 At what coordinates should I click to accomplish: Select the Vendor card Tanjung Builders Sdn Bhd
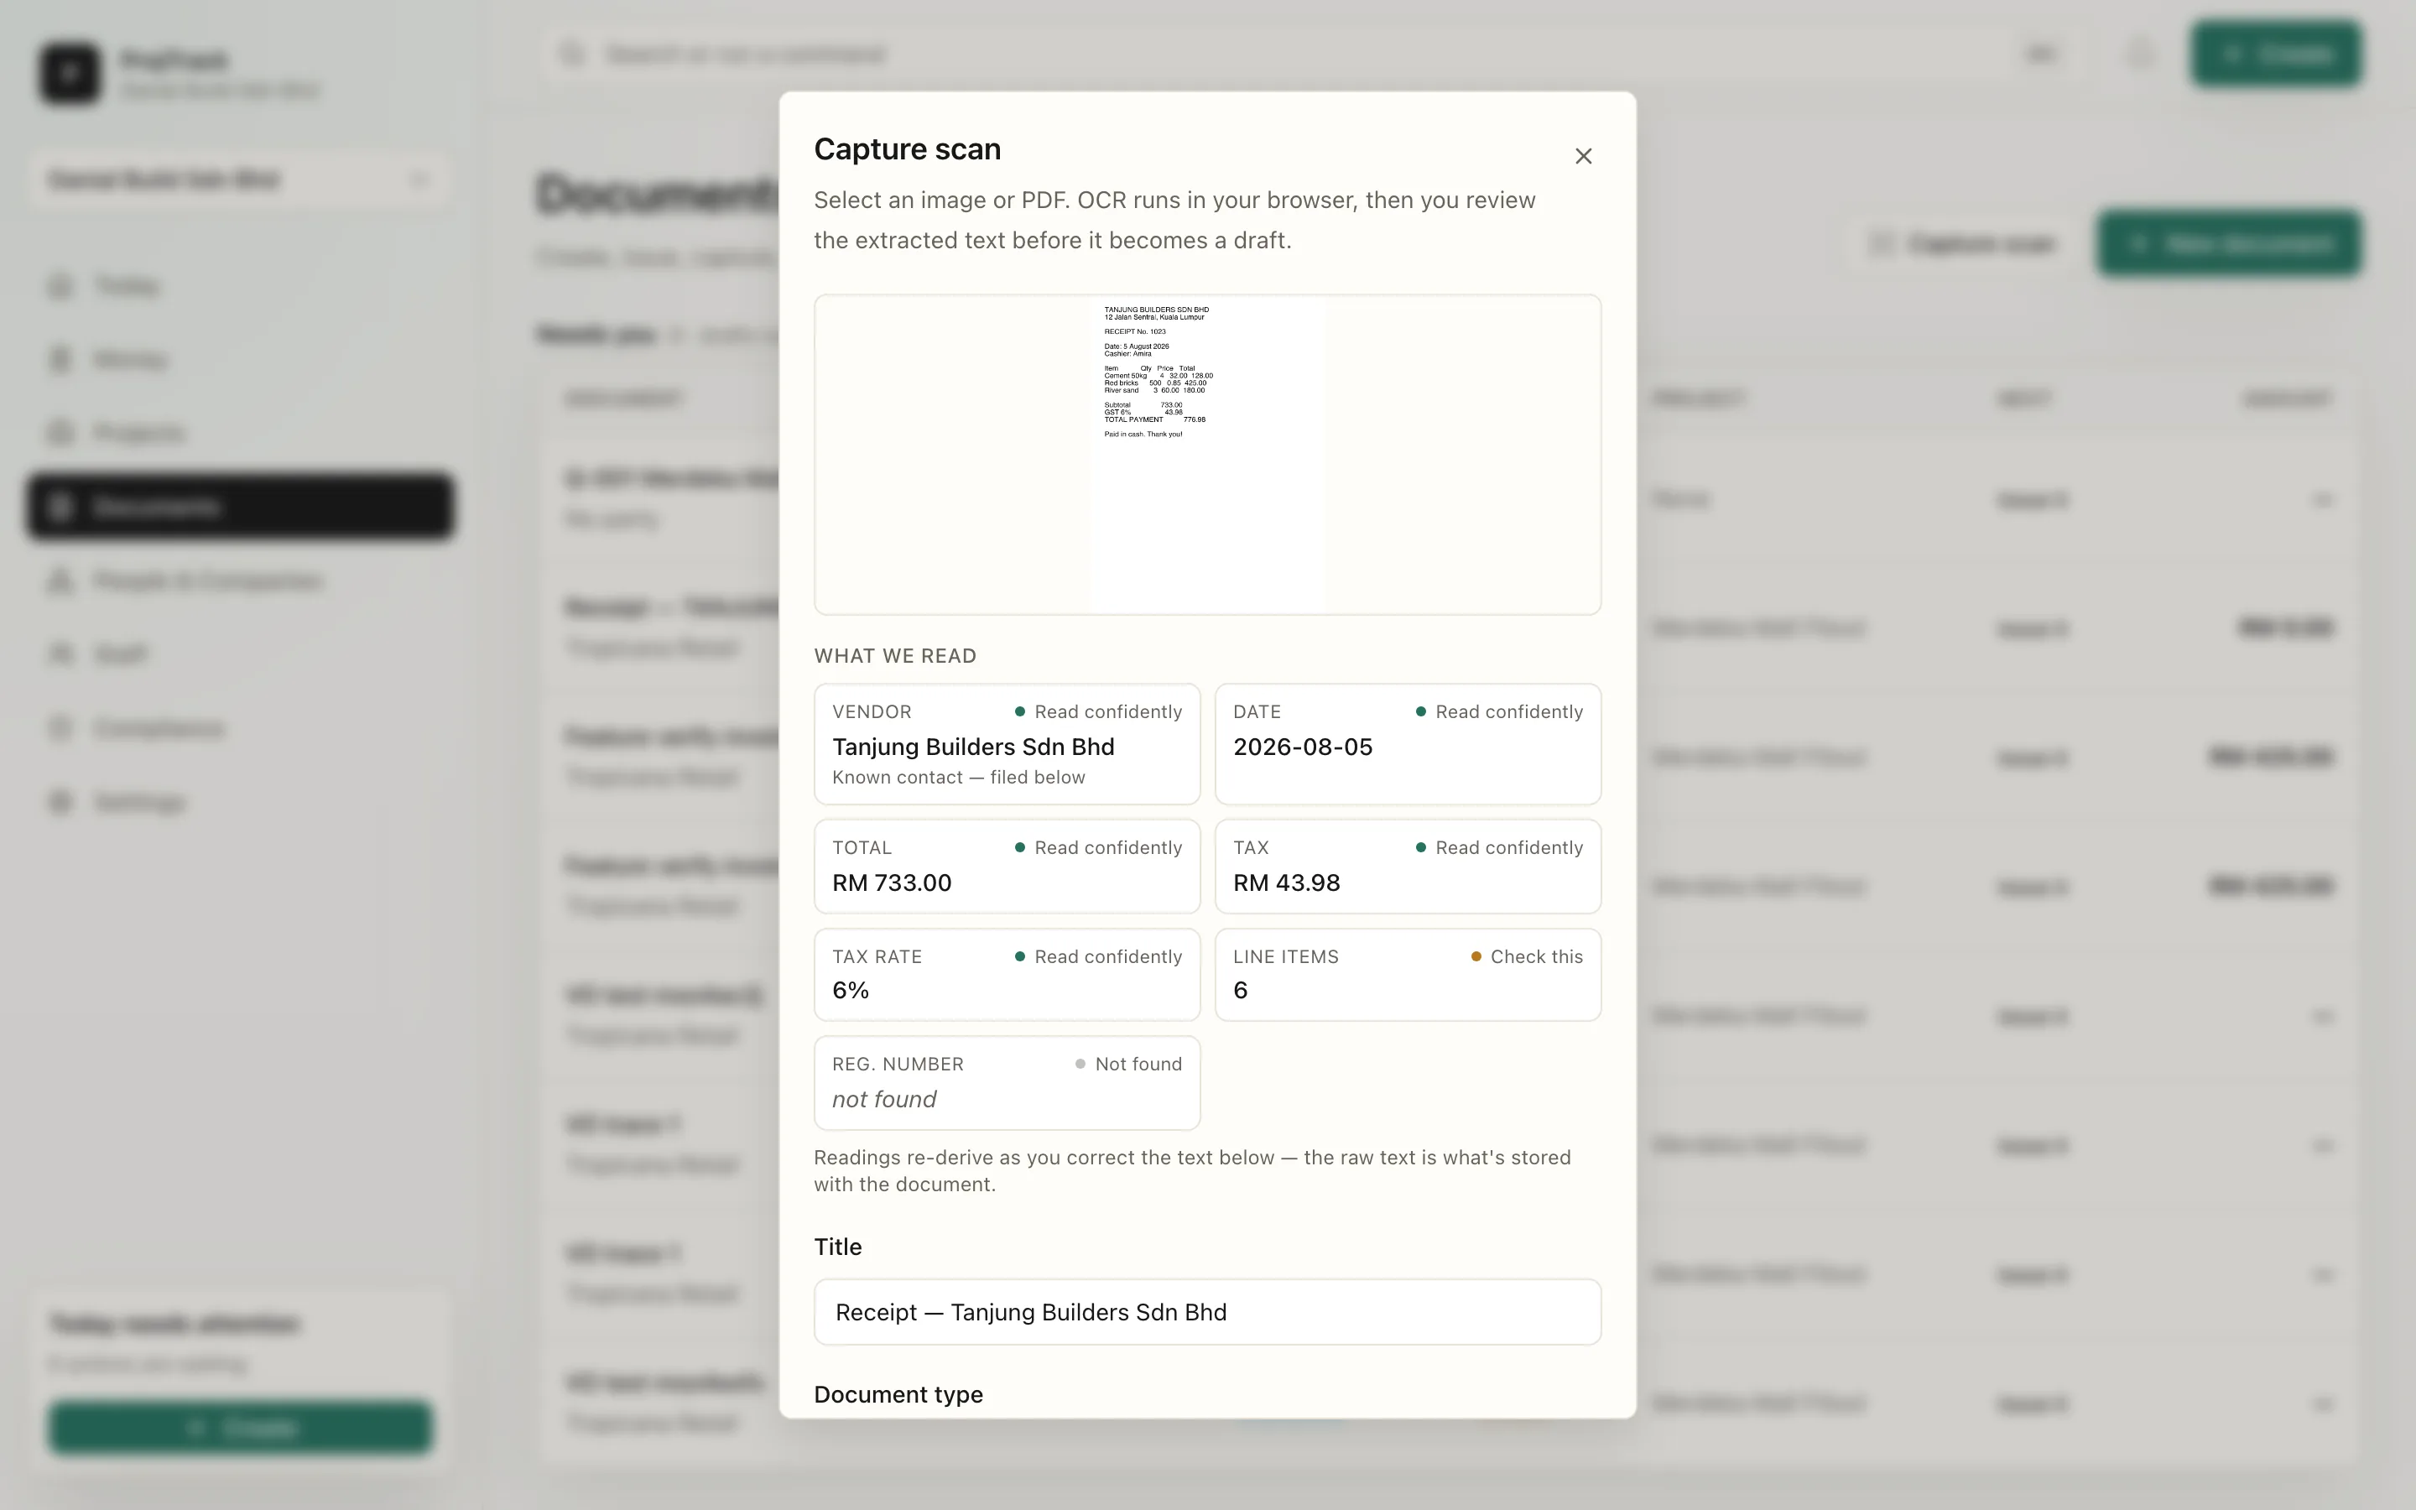point(1007,744)
